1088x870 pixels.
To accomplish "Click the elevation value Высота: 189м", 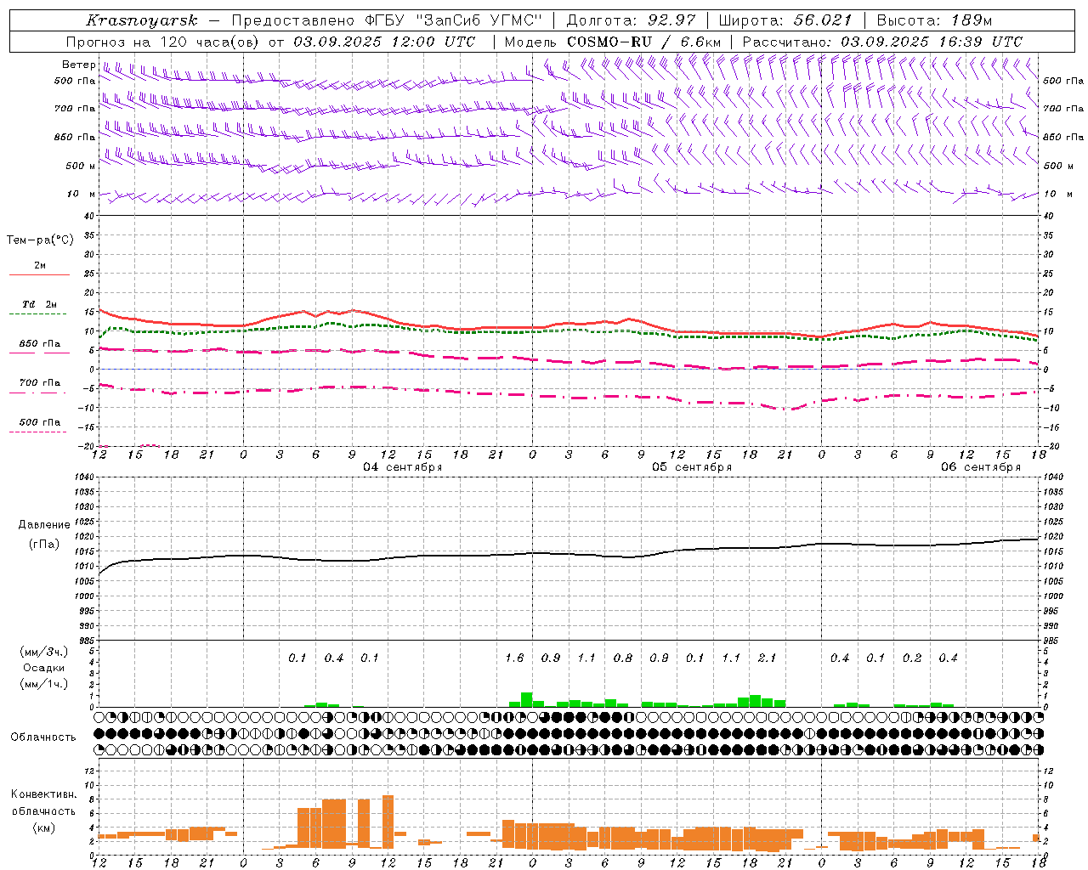I will pos(934,20).
